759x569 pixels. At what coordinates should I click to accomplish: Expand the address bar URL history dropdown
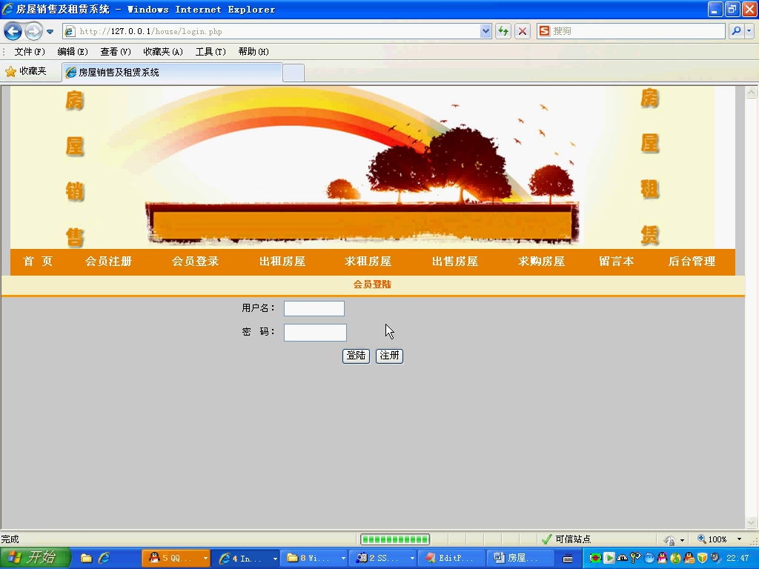485,31
